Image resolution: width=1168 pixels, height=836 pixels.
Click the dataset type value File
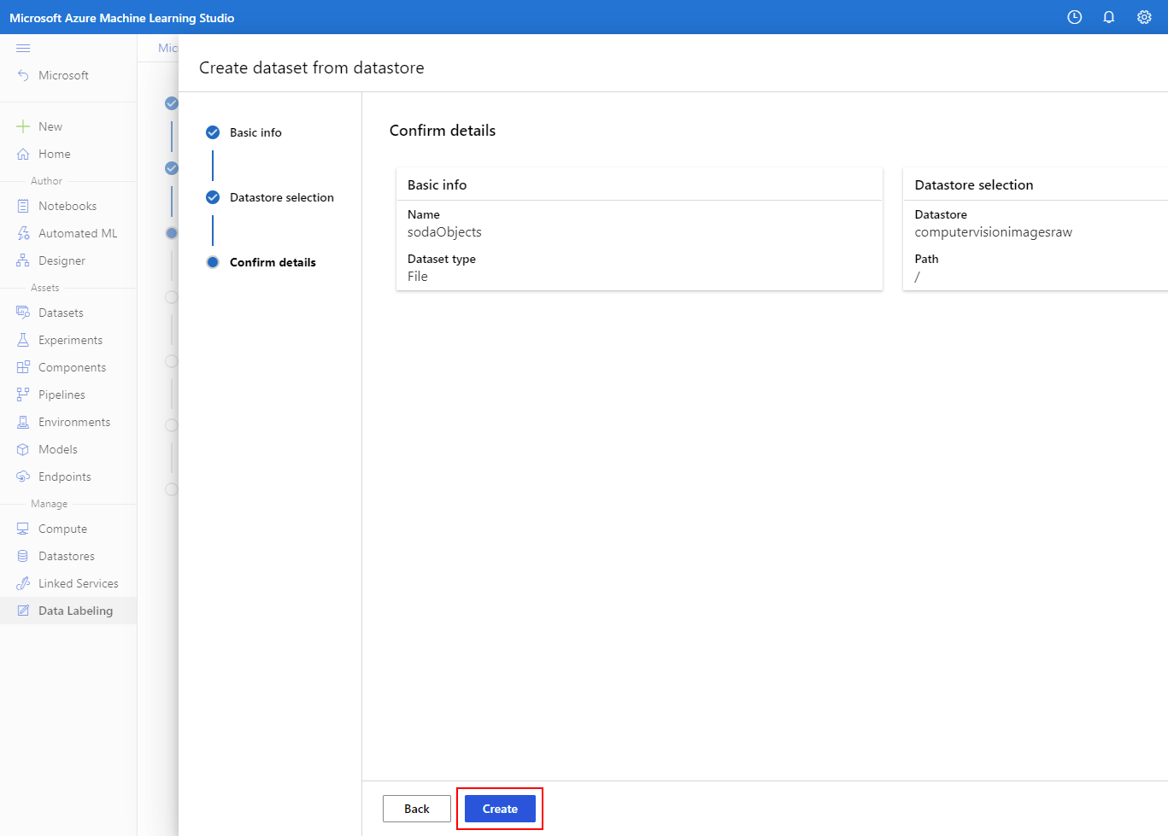(x=418, y=277)
